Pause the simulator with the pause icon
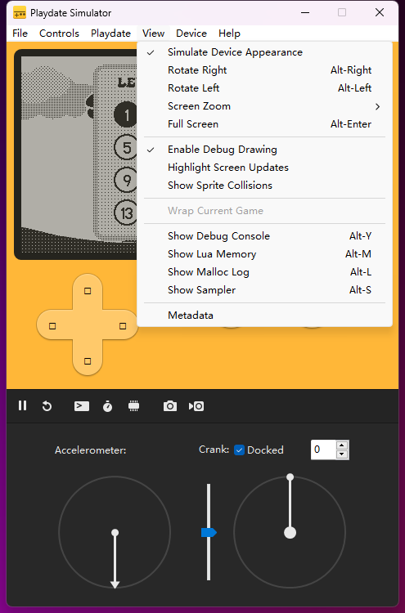Screen dimensions: 405x613 coord(23,405)
